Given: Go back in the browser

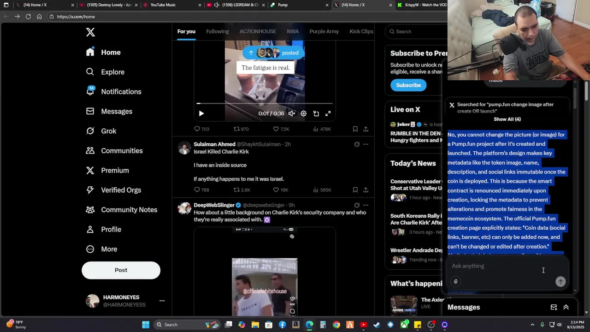Looking at the screenshot, I should pyautogui.click(x=6, y=17).
